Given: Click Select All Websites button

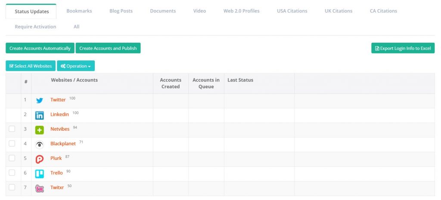Looking at the screenshot, I should 31,66.
